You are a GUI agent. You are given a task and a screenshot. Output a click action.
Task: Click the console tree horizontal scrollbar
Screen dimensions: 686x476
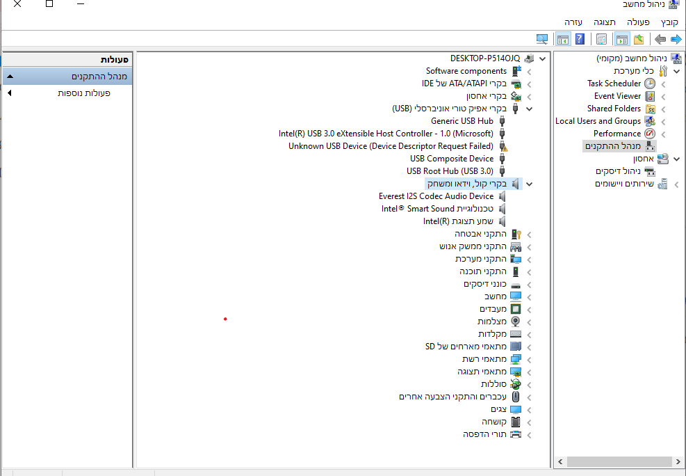coord(619,461)
